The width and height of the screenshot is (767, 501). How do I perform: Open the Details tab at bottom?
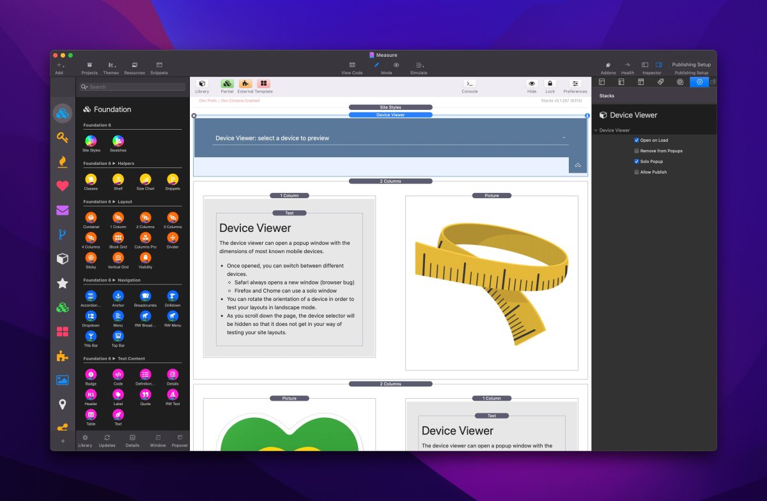(x=132, y=440)
